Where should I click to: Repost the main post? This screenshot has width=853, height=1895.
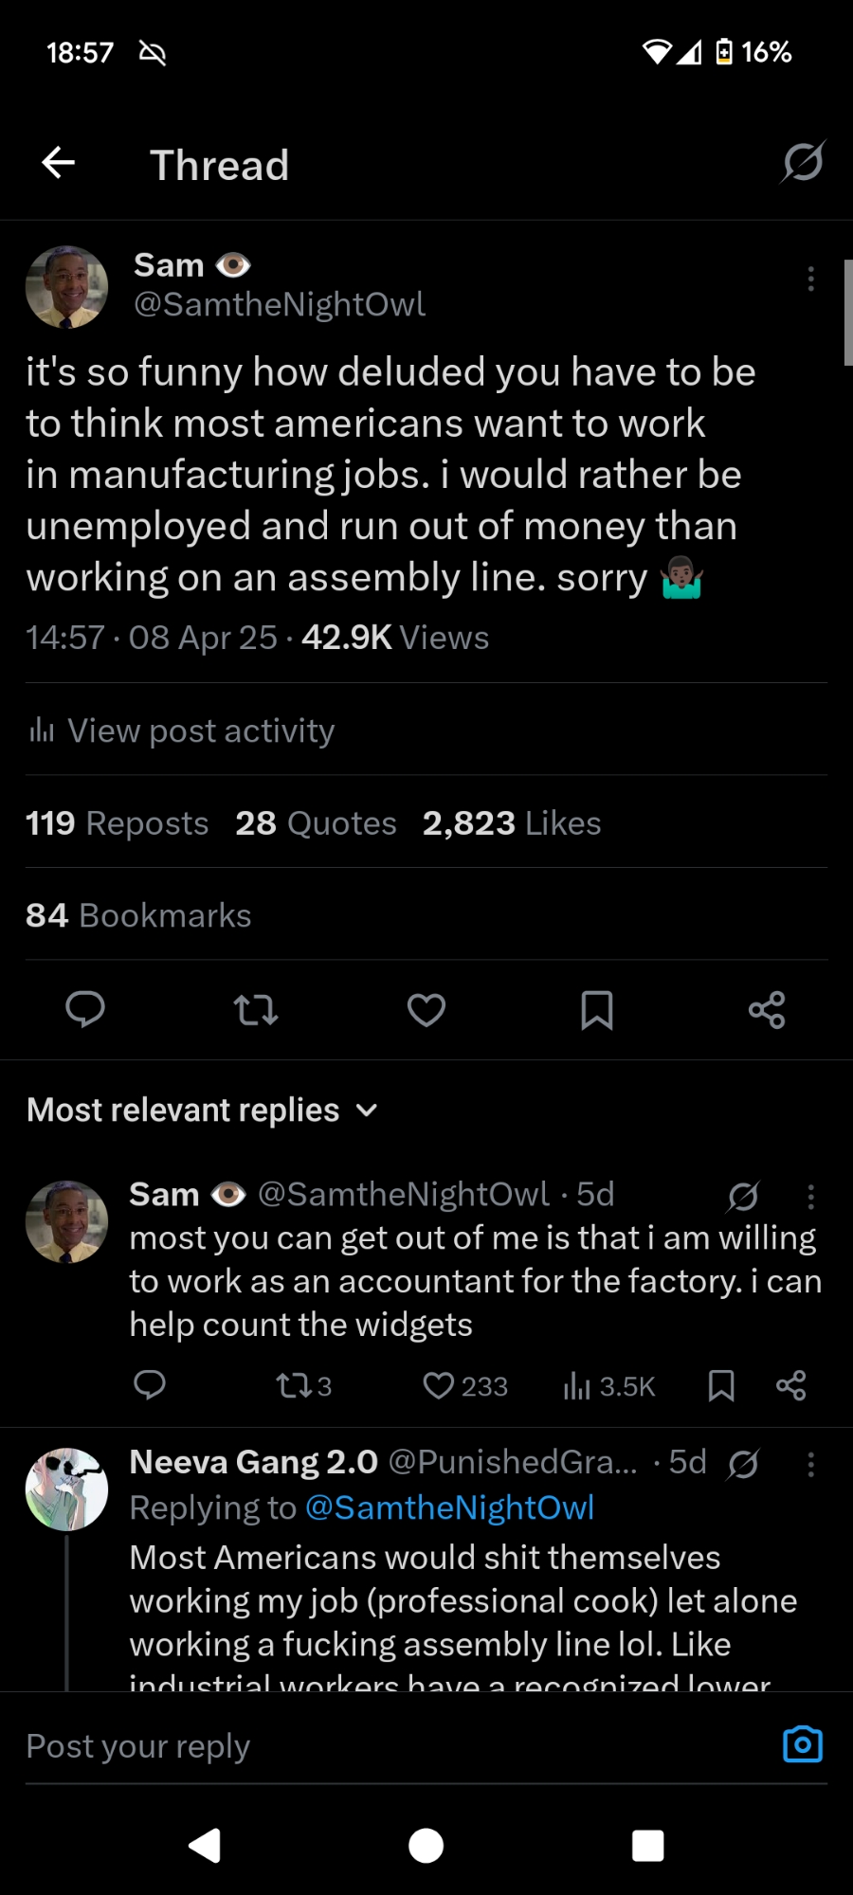(256, 1010)
